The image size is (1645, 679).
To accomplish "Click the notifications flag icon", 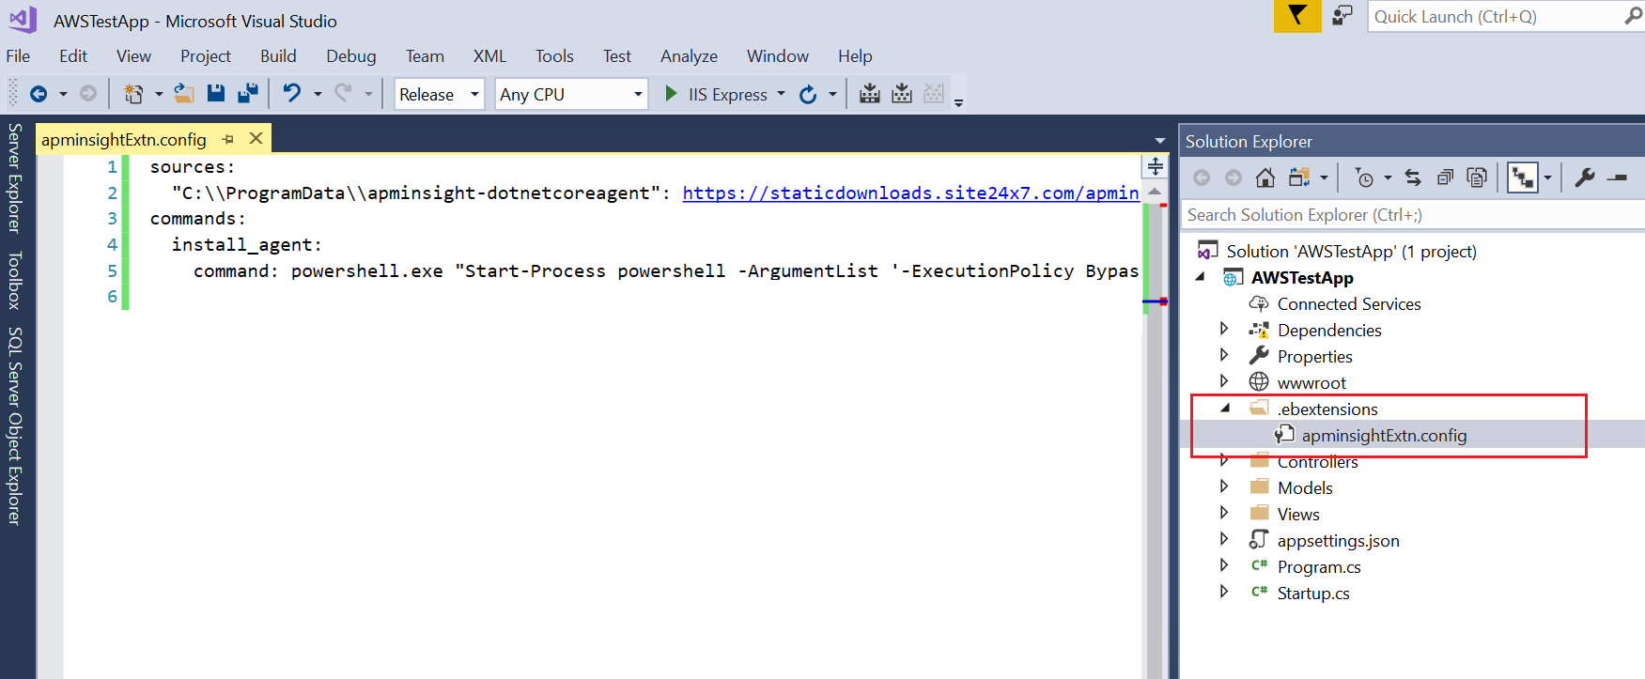I will click(x=1296, y=16).
